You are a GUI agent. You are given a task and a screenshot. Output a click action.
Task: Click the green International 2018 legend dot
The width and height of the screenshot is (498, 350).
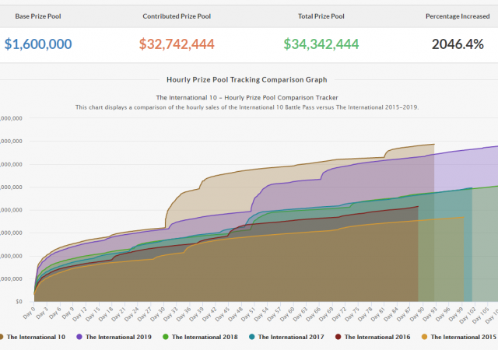point(165,337)
